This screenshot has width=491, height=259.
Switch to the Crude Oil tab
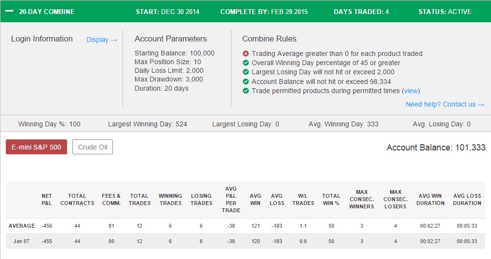tap(93, 147)
